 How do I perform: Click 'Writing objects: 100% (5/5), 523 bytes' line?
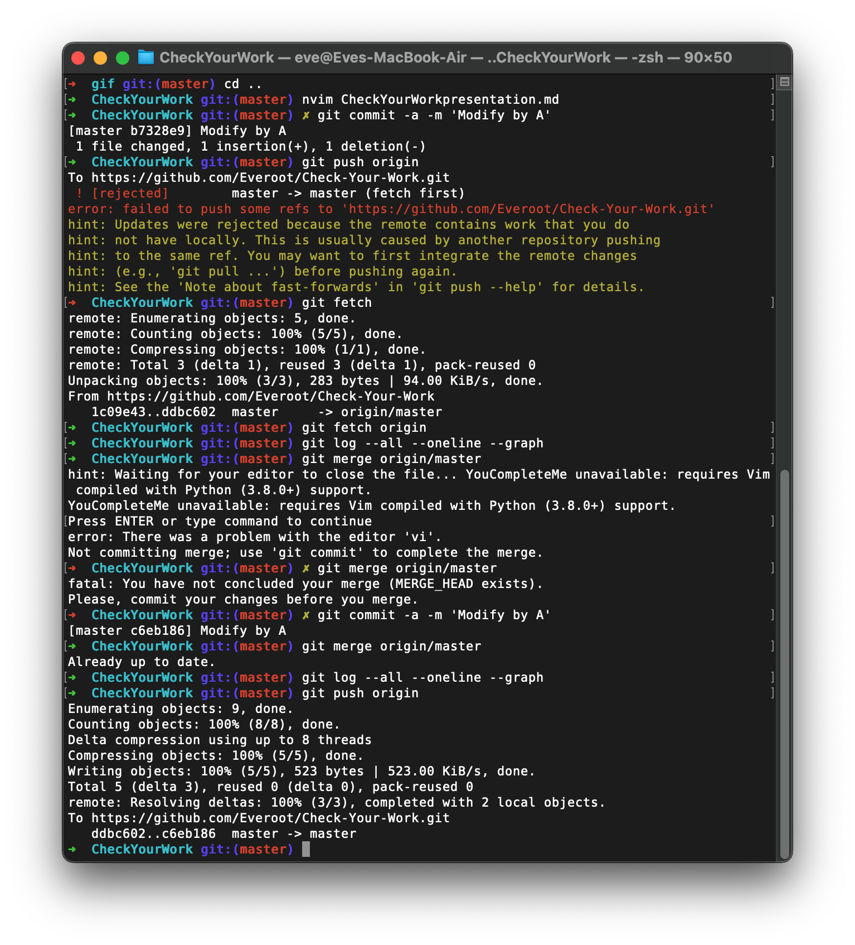[x=302, y=771]
